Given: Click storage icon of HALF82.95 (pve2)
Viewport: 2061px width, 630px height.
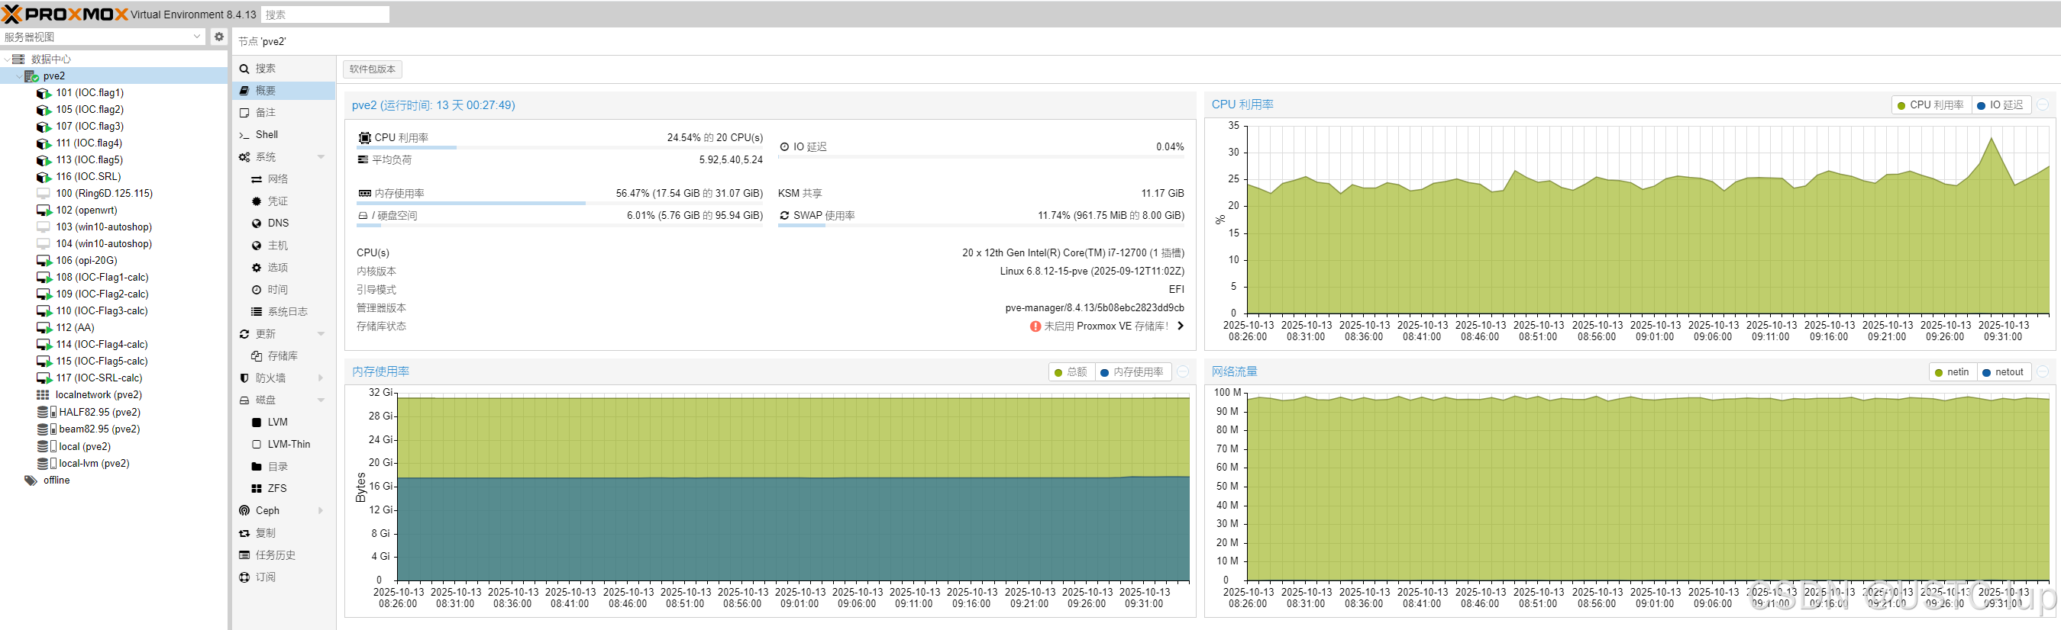Looking at the screenshot, I should (47, 413).
